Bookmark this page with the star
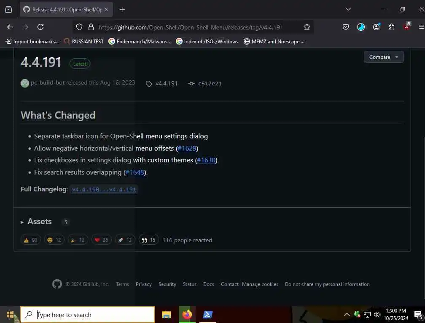425x323 pixels. click(307, 27)
